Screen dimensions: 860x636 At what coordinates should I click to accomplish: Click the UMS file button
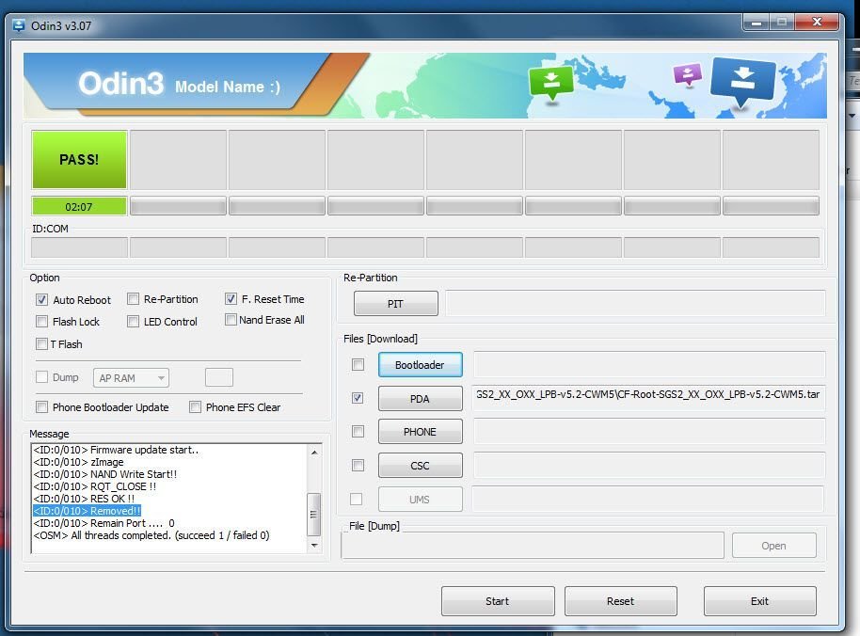(421, 500)
